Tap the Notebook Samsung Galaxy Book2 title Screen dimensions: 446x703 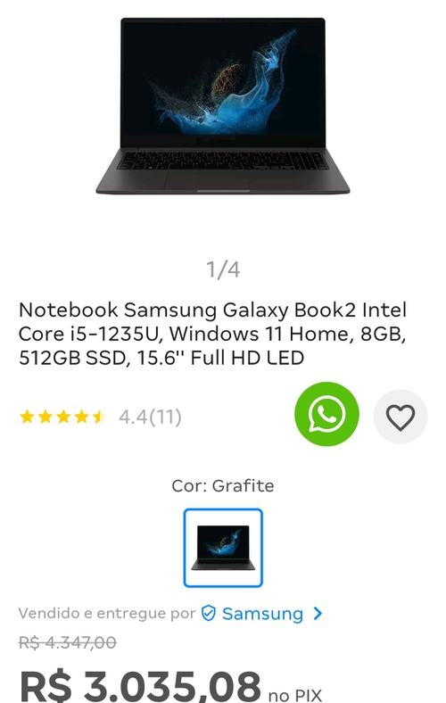213,334
